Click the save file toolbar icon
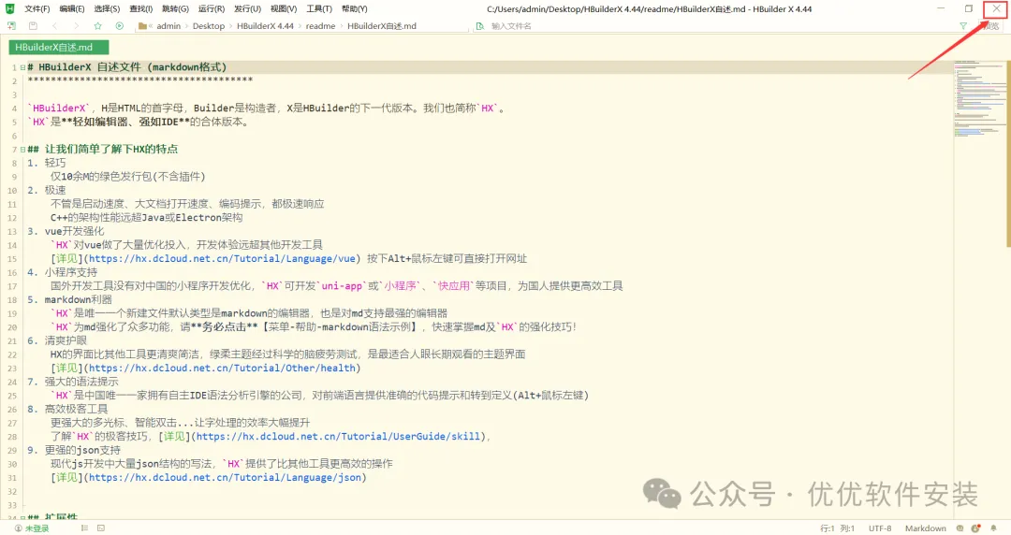 (x=33, y=26)
